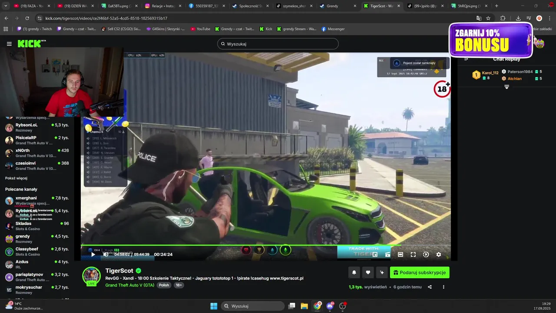Open the taskbar weather widget
The image size is (556, 313).
[x=24, y=306]
